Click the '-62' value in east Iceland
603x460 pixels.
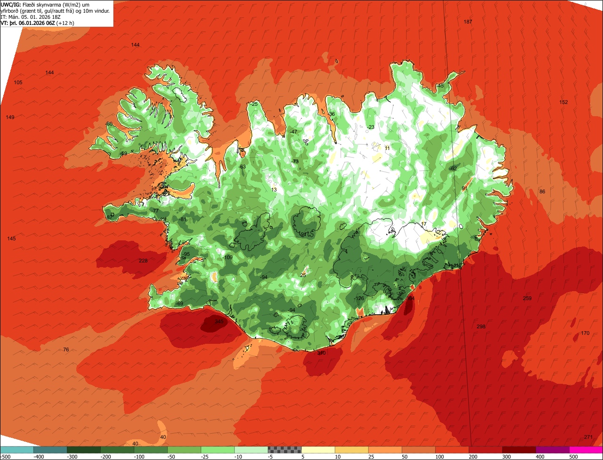click(453, 168)
